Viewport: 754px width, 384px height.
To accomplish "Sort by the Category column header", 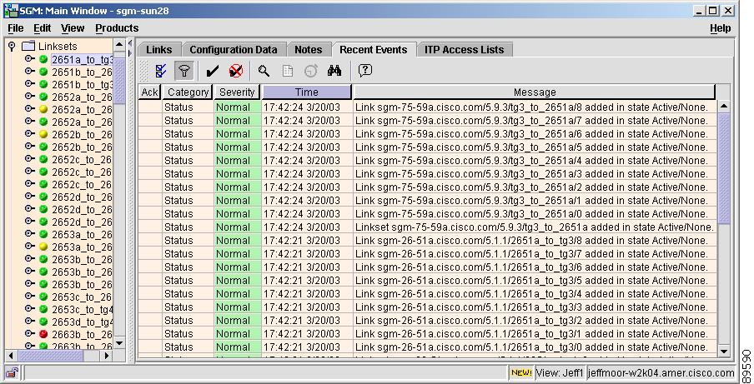I will pyautogui.click(x=188, y=92).
